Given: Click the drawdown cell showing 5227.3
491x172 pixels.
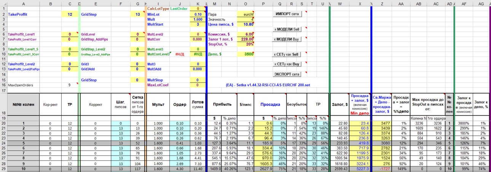Looking at the screenshot, I should [360, 168].
